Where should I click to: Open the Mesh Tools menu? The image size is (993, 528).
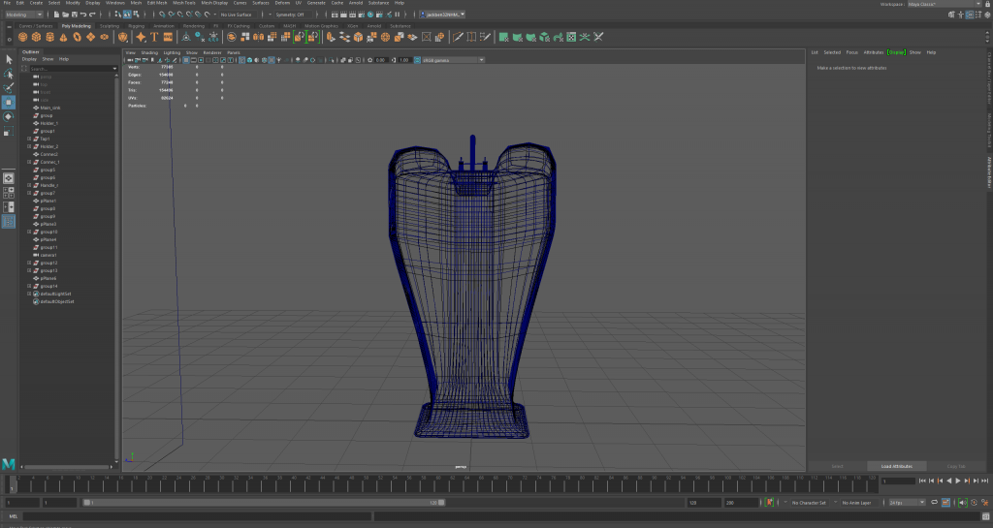click(x=185, y=3)
